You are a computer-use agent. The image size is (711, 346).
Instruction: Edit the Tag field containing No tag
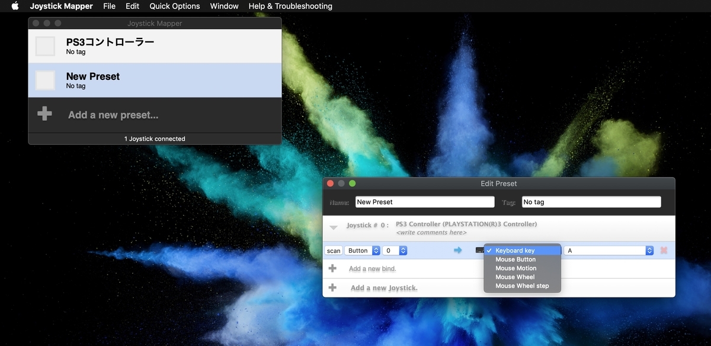(591, 202)
